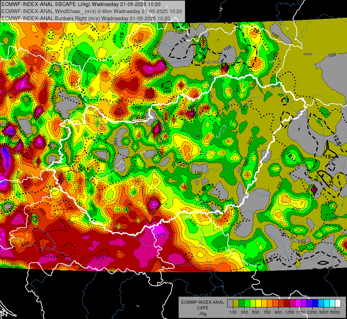Click the Bunkers Right (m/s) title line
This screenshot has width=347, height=319.
point(86,18)
